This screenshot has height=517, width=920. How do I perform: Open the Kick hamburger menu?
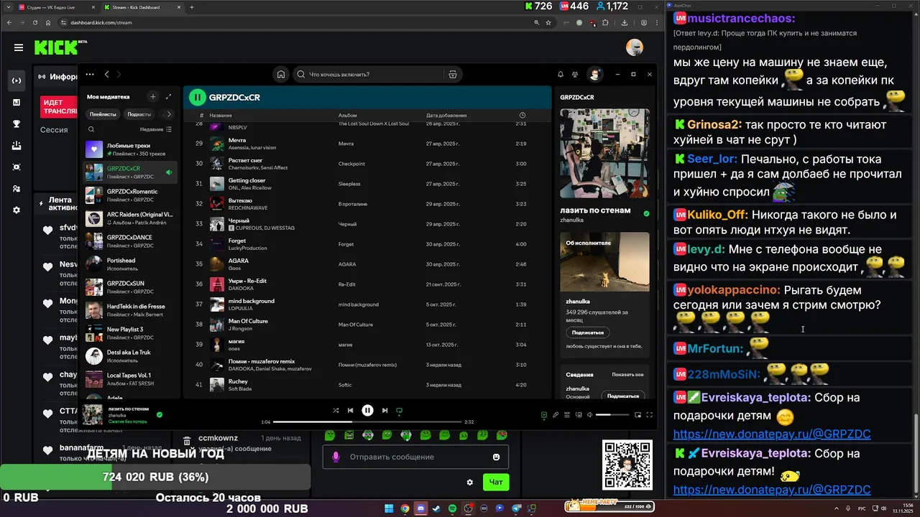click(x=19, y=47)
